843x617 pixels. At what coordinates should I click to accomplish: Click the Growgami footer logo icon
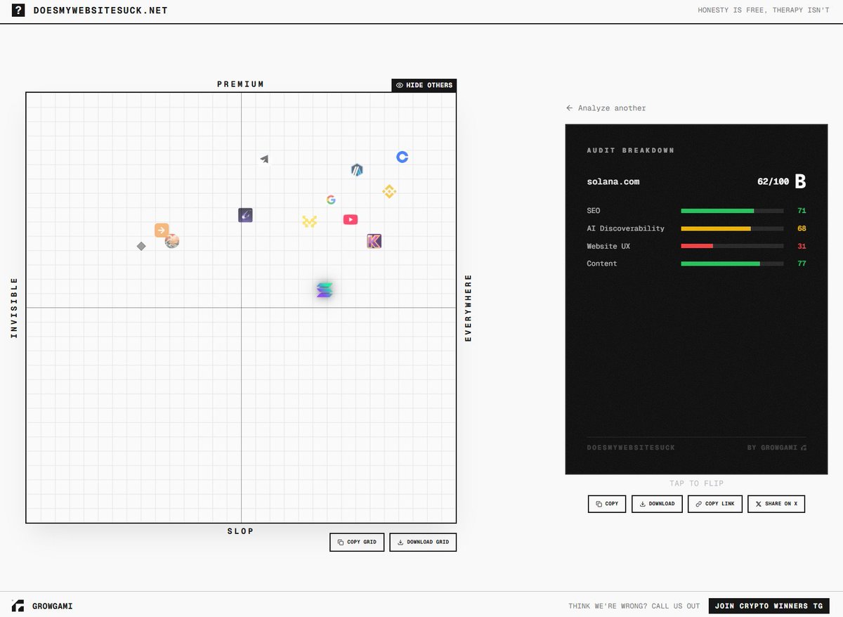pyautogui.click(x=18, y=606)
